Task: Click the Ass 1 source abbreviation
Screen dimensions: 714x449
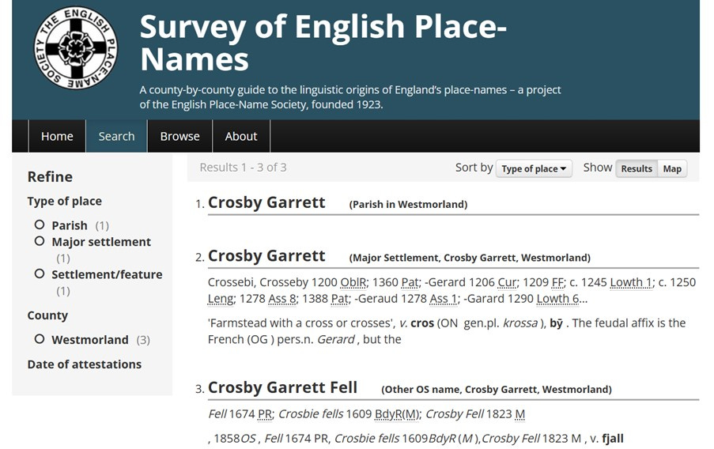Action: tap(444, 299)
